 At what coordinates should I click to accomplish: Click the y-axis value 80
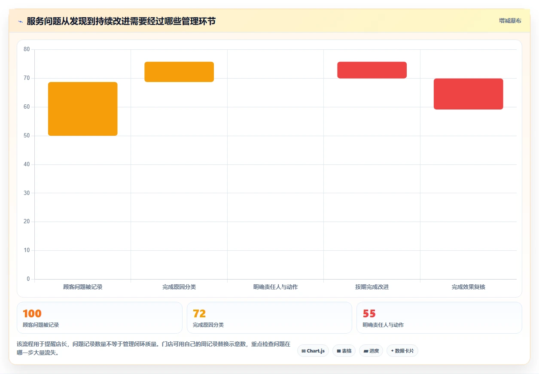(27, 49)
